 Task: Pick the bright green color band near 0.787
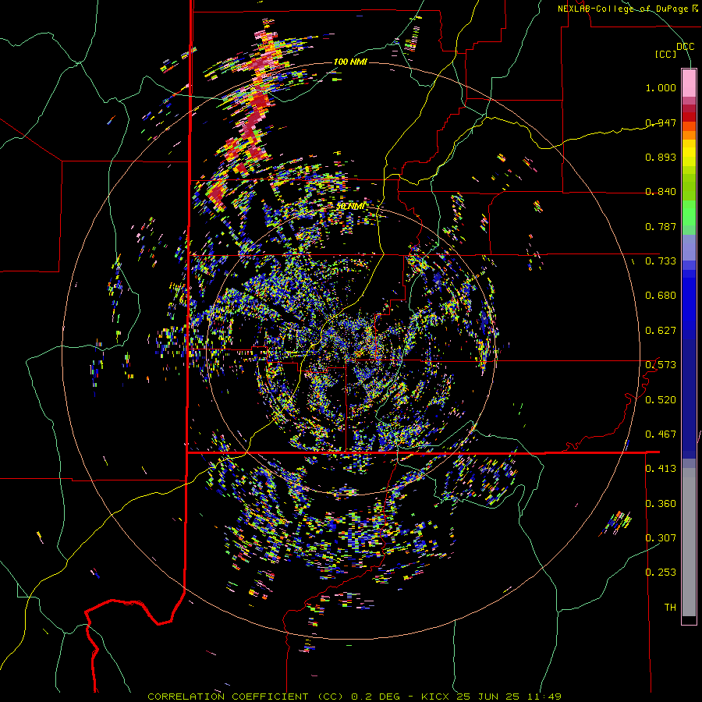tap(689, 213)
